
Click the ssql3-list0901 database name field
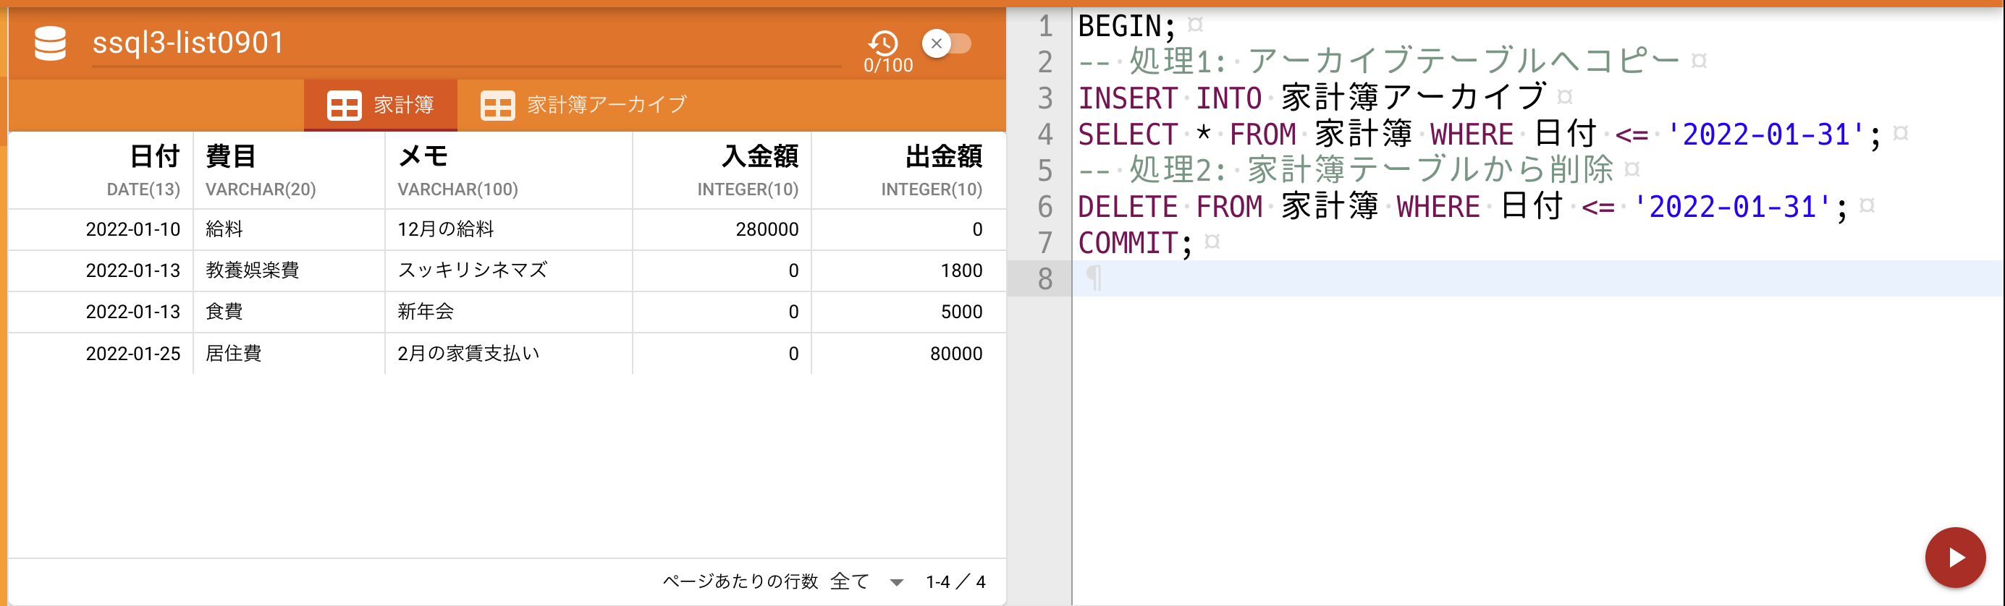pyautogui.click(x=466, y=43)
